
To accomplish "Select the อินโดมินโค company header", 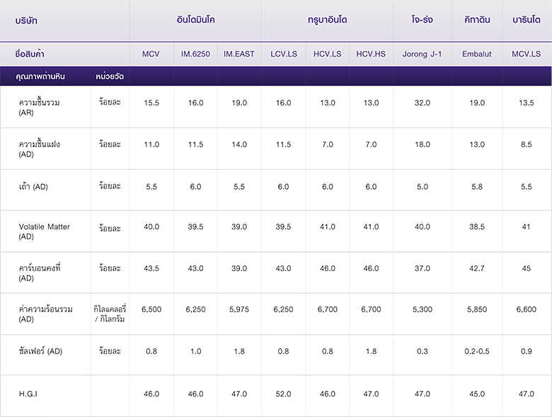I will click(x=195, y=20).
